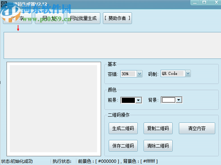Close the QR generator window
221x165 pixels.
point(216,3)
